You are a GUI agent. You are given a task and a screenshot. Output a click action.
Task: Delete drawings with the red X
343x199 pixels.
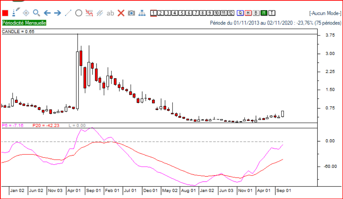pos(121,13)
